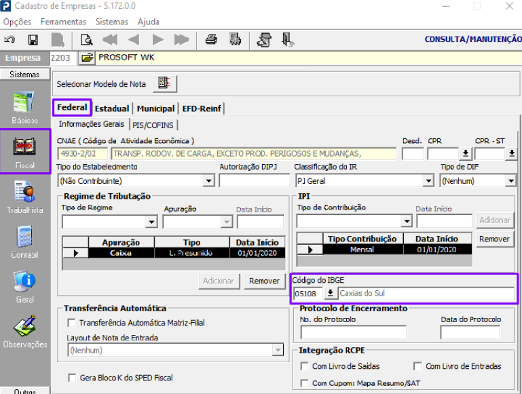Open the Contábil calculator icon
Screen dimensions: 522x394
click(x=25, y=241)
